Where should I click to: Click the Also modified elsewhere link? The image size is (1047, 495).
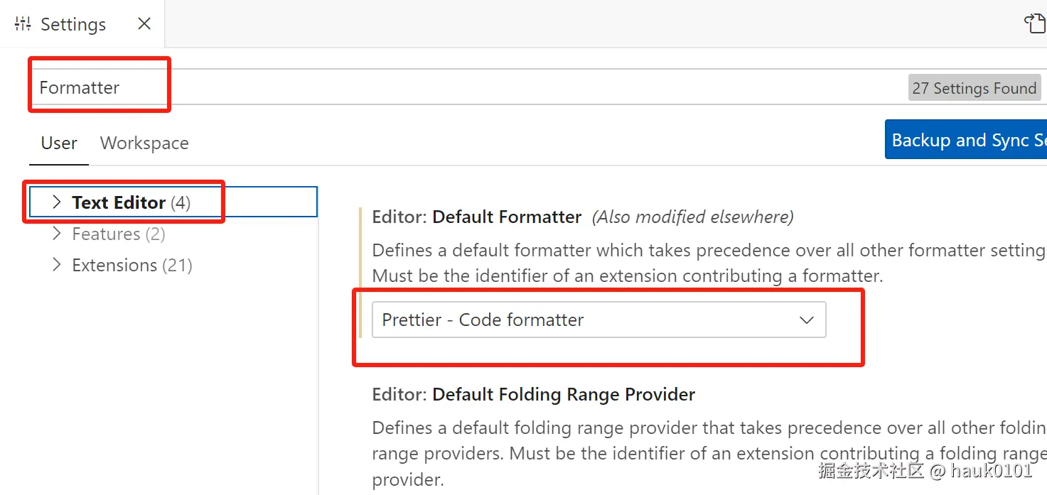(692, 217)
